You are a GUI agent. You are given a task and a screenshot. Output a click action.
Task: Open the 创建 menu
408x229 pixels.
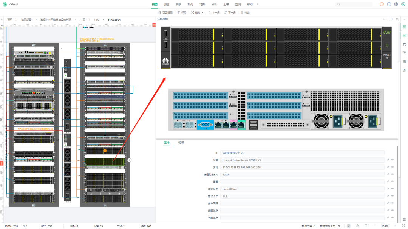167,4
